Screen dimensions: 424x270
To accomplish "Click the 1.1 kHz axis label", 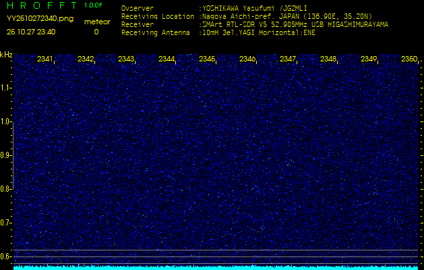I will (6, 88).
